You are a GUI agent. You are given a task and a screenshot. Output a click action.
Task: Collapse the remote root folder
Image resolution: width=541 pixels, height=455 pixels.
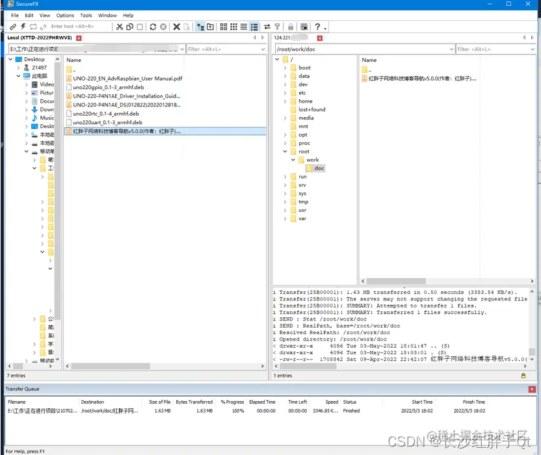tap(285, 151)
